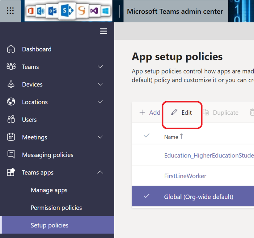The image size is (254, 238).
Task: Click the Locations globe icon
Action: coord(11,102)
